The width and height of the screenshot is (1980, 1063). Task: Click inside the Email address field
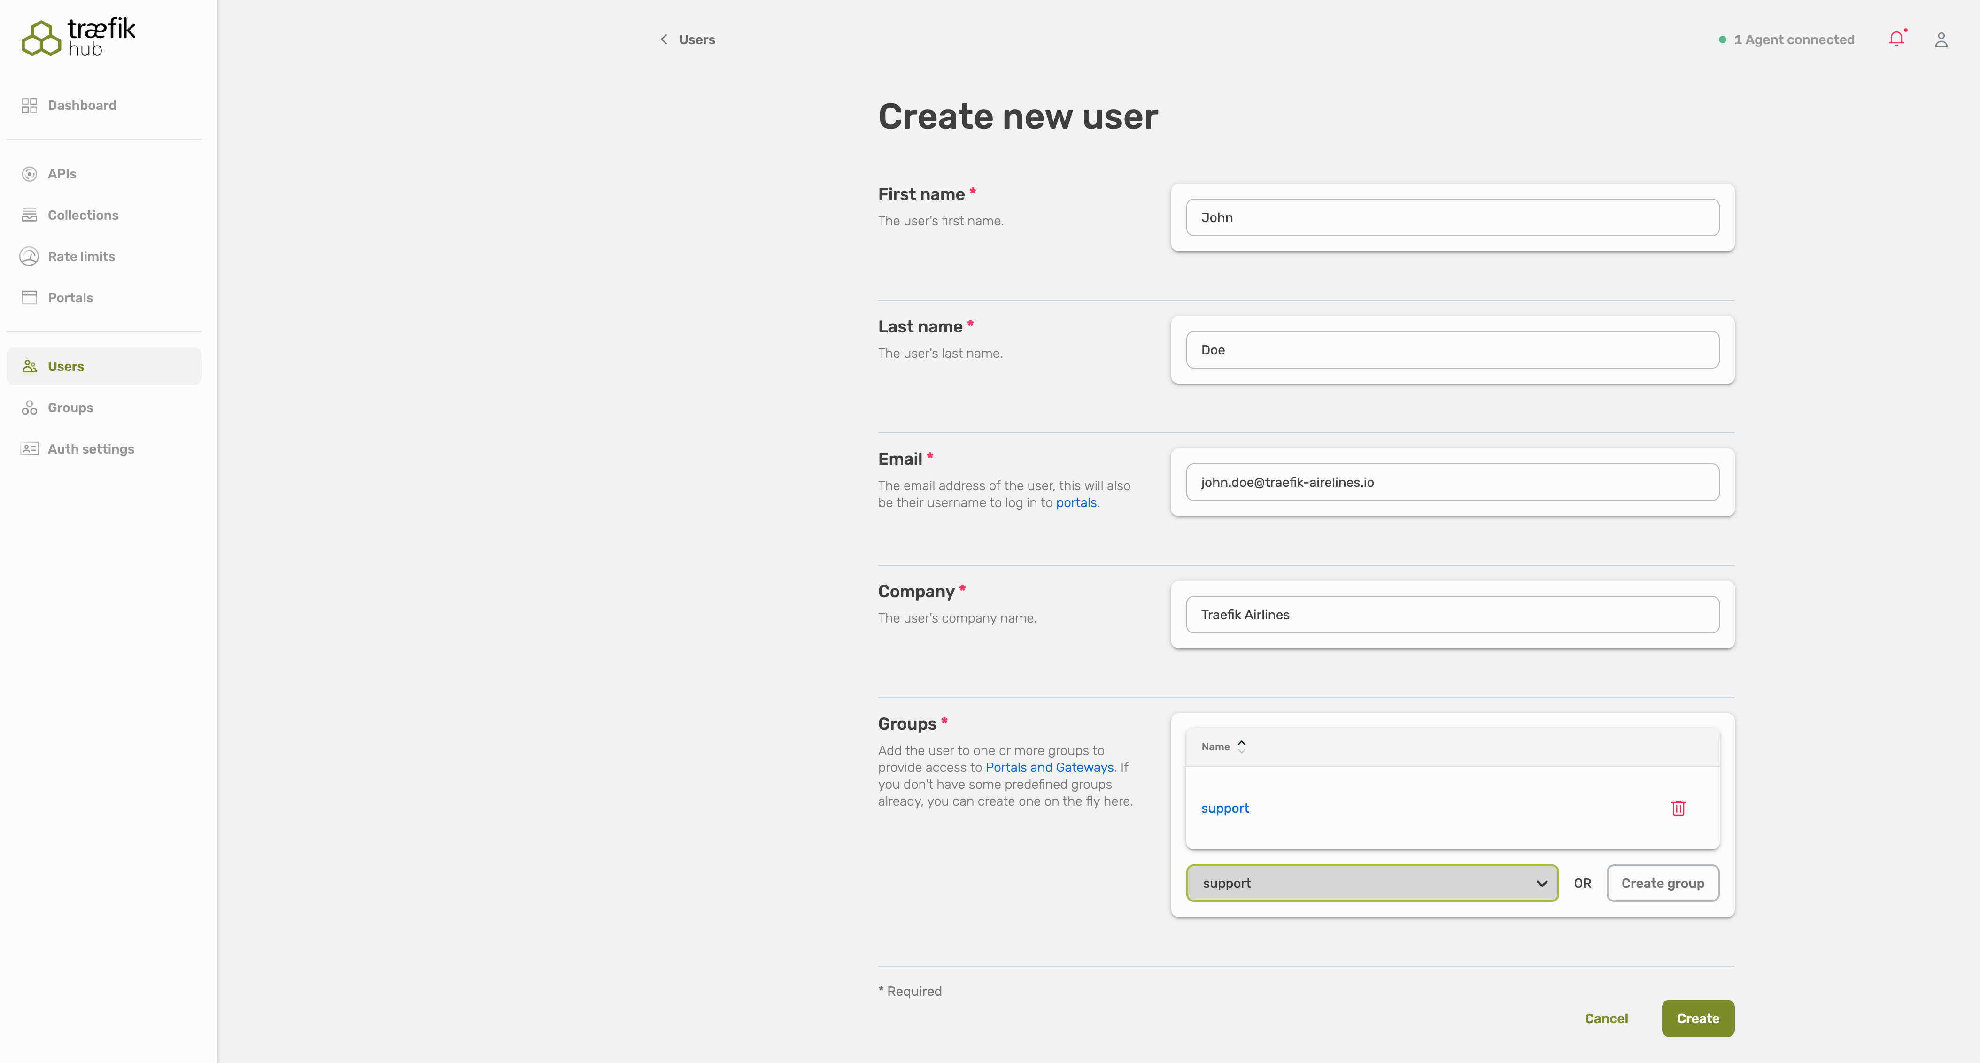tap(1452, 482)
